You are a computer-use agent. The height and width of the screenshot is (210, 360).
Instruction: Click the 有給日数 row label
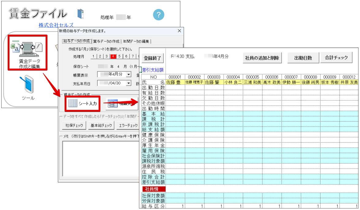[x=153, y=93]
